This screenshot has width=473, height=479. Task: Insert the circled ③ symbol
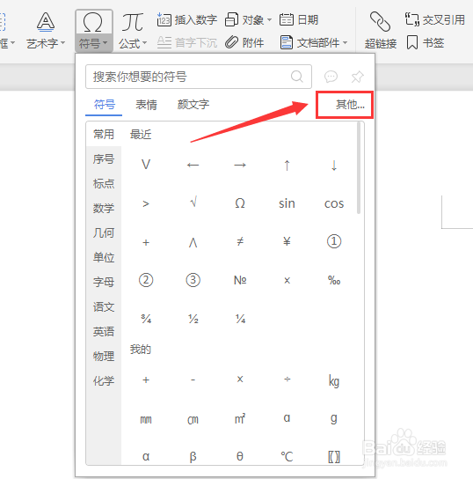pos(193,280)
